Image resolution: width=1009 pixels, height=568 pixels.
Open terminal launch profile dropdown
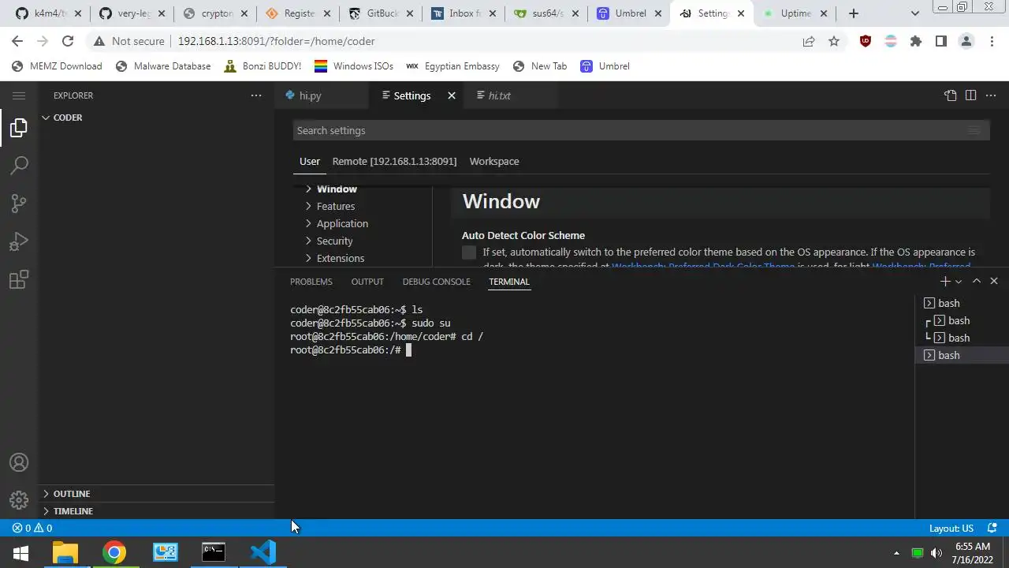tap(959, 281)
